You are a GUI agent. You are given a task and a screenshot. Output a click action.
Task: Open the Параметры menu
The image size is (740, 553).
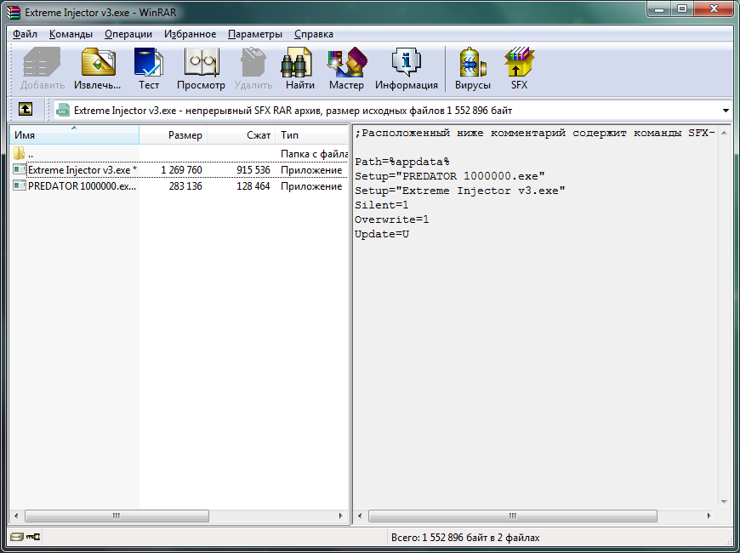[x=254, y=34]
